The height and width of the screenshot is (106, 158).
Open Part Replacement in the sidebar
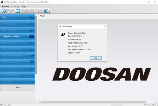tap(17, 56)
